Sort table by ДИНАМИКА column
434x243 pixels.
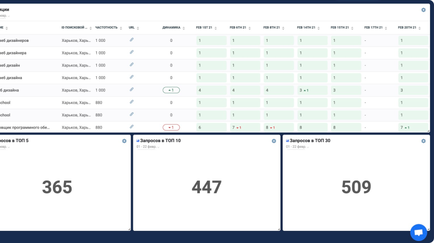pyautogui.click(x=172, y=28)
